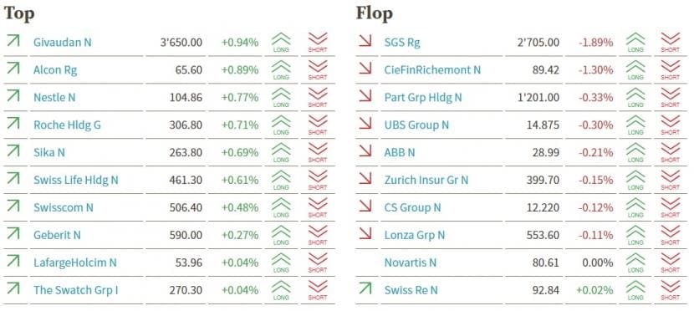Click the green up arrow beside Sika N
Image resolution: width=694 pixels, height=311 pixels.
pyautogui.click(x=13, y=150)
